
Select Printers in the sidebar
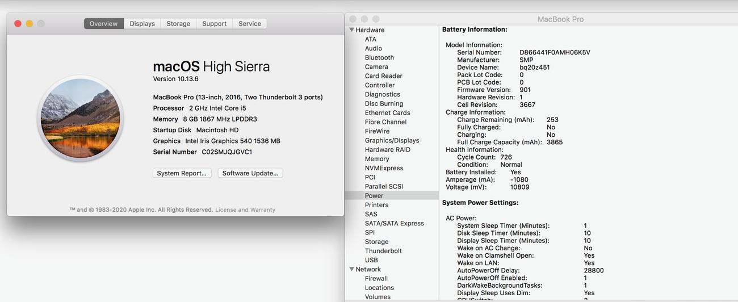click(377, 205)
